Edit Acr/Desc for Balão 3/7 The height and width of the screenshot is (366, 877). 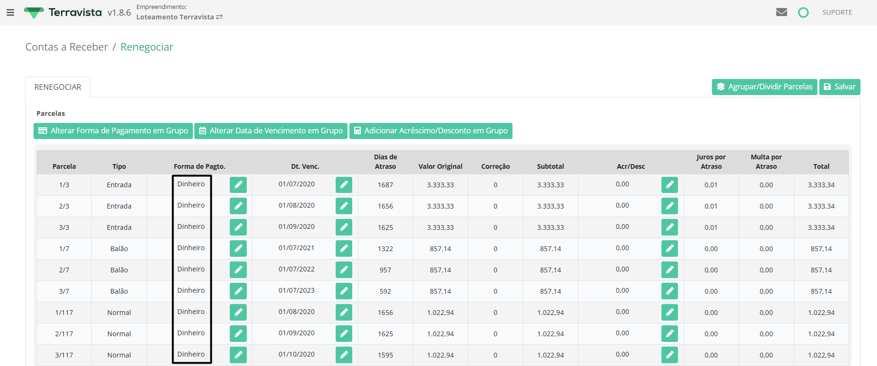[669, 291]
